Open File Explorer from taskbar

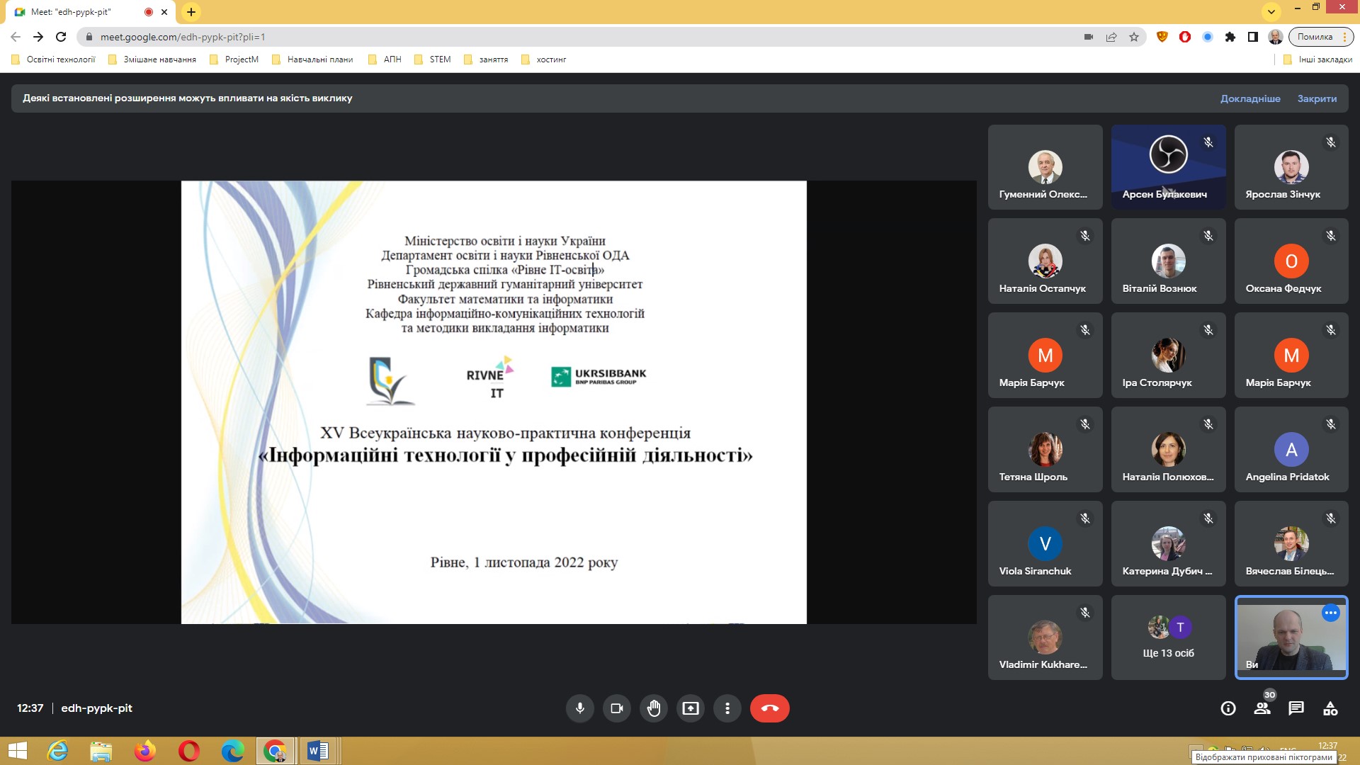[x=101, y=751]
